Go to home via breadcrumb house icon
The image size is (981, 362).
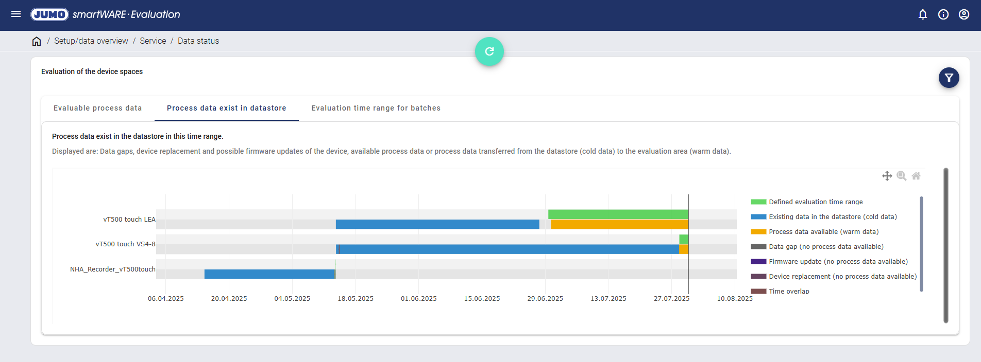(37, 41)
